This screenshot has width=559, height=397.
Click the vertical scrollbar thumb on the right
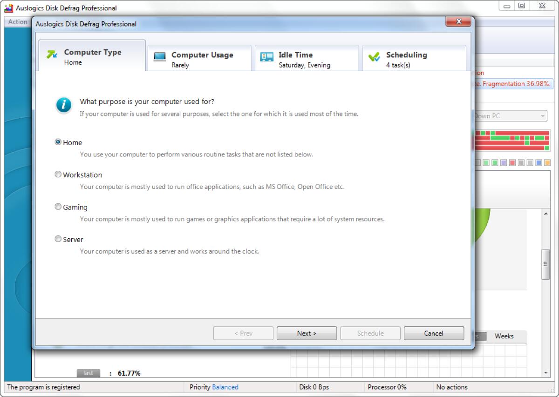[x=544, y=263]
